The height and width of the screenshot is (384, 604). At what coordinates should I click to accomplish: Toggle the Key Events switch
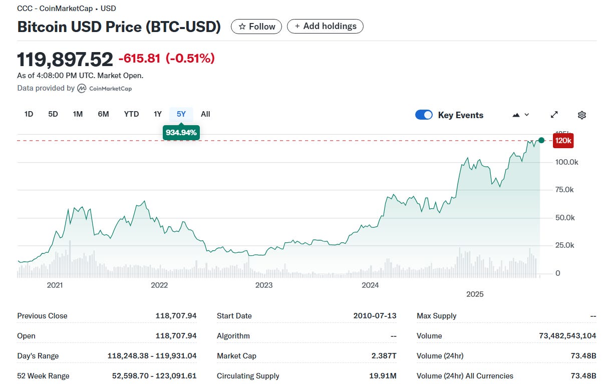424,115
